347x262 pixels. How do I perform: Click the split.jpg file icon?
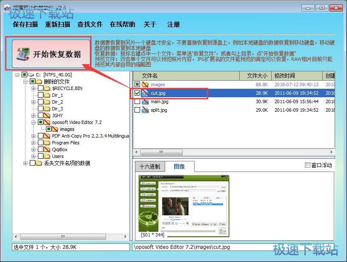[x=145, y=110]
